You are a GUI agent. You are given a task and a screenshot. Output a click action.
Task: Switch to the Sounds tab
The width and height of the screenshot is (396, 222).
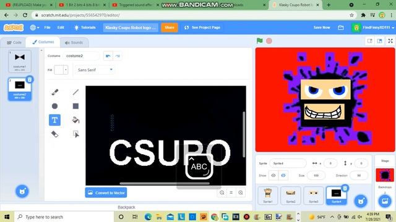[x=74, y=43]
